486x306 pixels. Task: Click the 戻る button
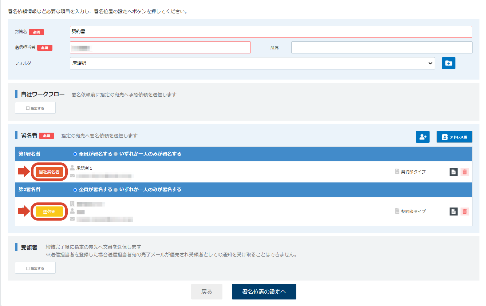[207, 292]
